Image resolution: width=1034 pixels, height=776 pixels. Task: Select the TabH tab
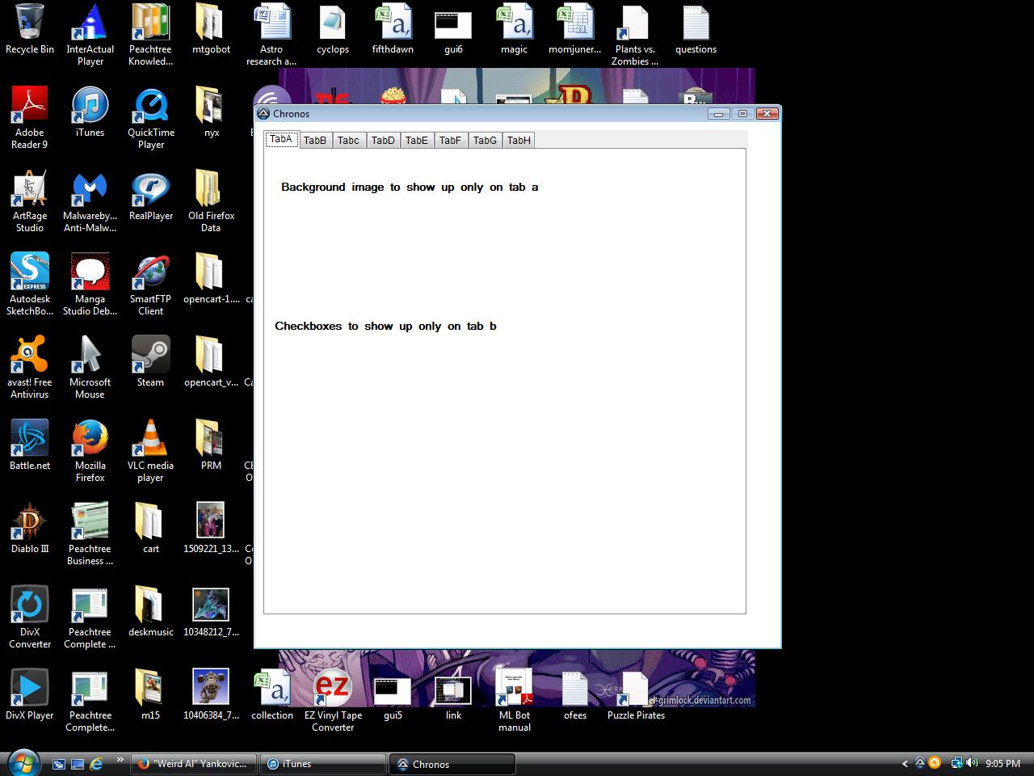pos(519,141)
